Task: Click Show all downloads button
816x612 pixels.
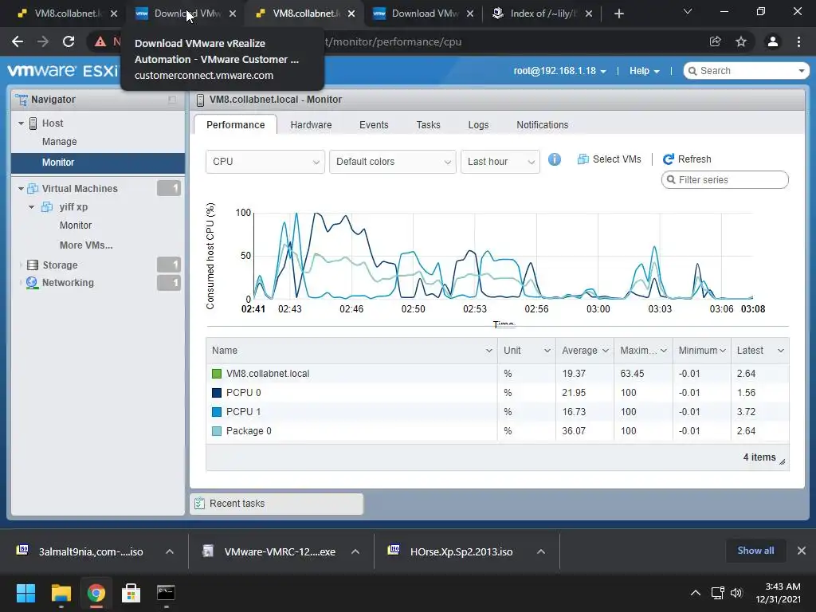Action: tap(755, 551)
